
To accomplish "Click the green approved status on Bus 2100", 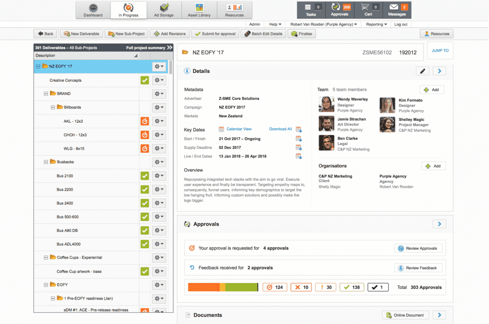I will click(144, 176).
